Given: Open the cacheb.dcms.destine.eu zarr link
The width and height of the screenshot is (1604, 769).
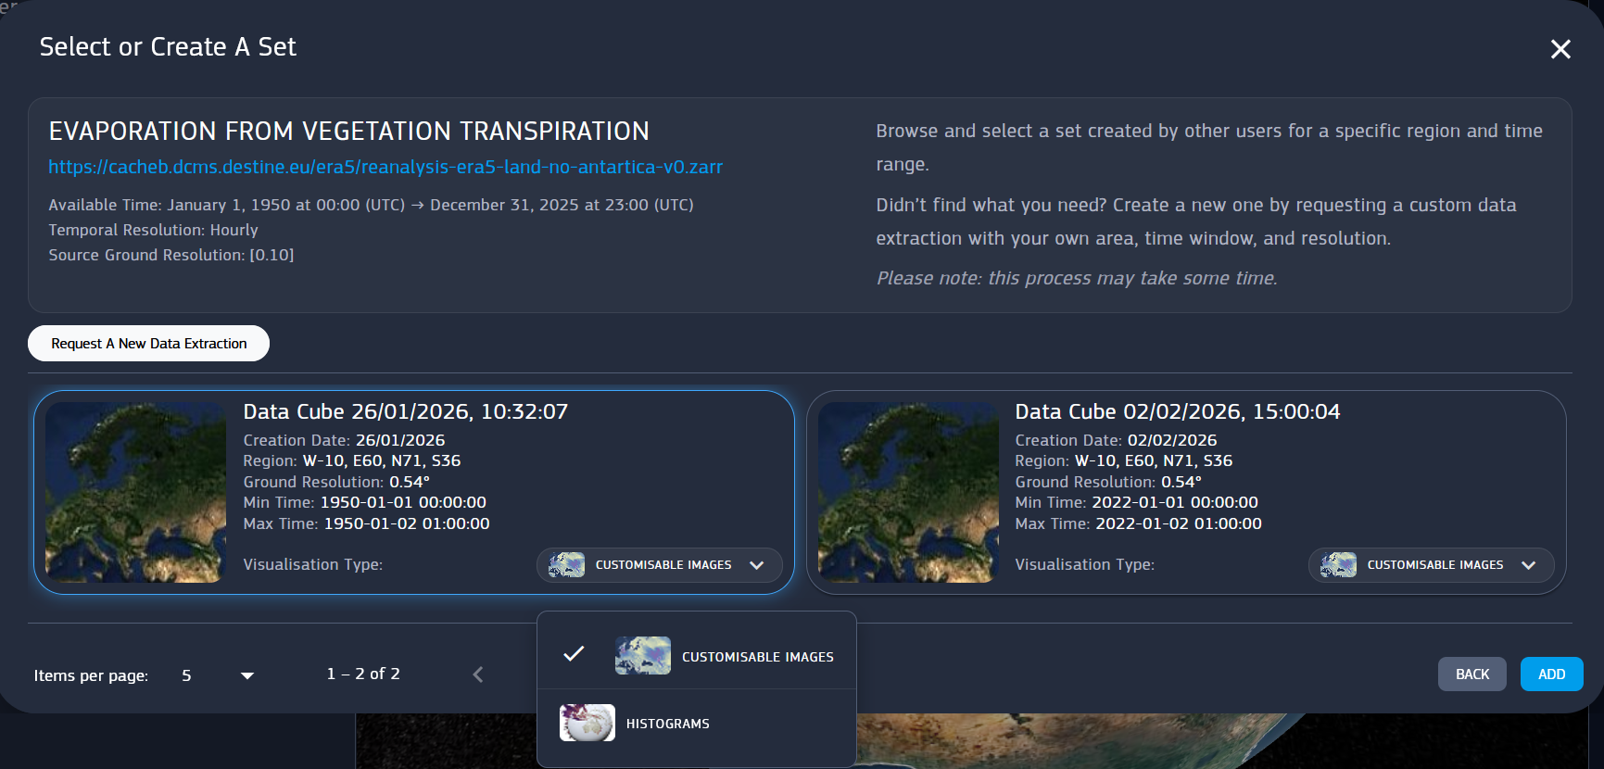Looking at the screenshot, I should [385, 167].
